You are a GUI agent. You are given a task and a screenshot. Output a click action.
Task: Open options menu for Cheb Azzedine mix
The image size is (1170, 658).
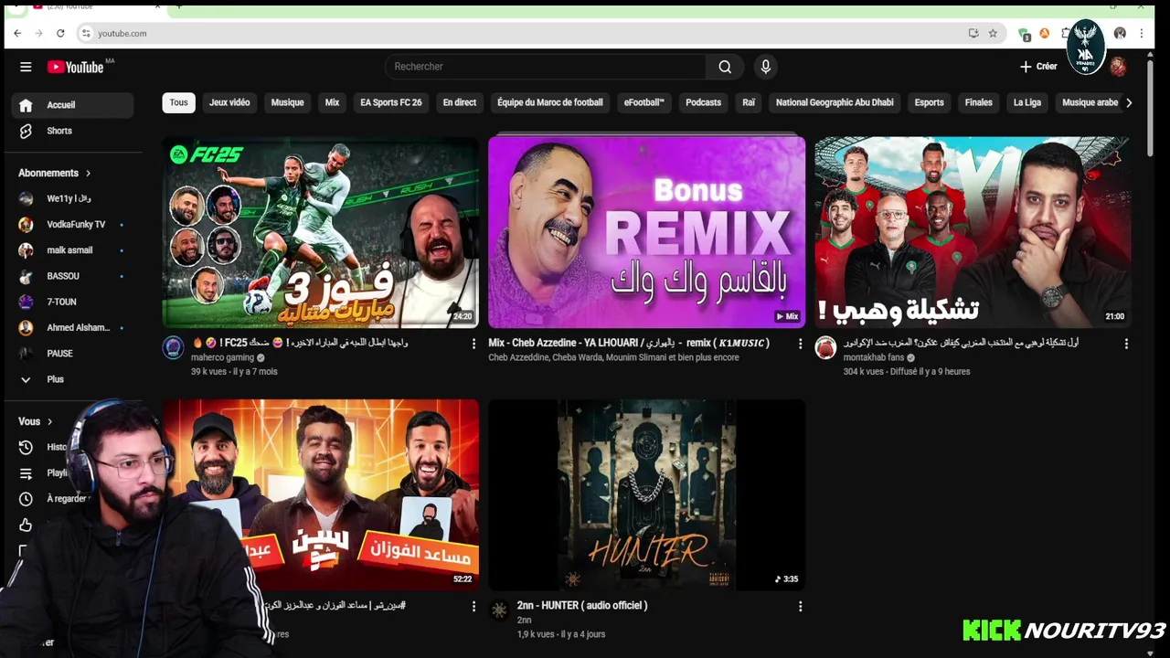[800, 344]
